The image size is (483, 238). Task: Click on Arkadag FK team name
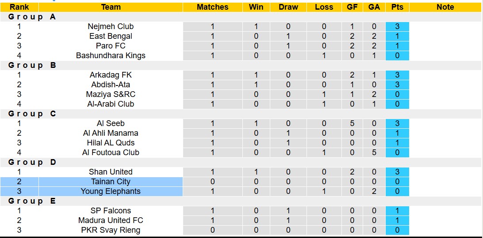111,75
